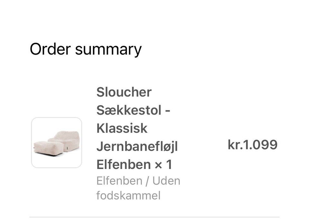The height and width of the screenshot is (223, 309).
Task: Click the Order summary heading
Action: pos(86,49)
